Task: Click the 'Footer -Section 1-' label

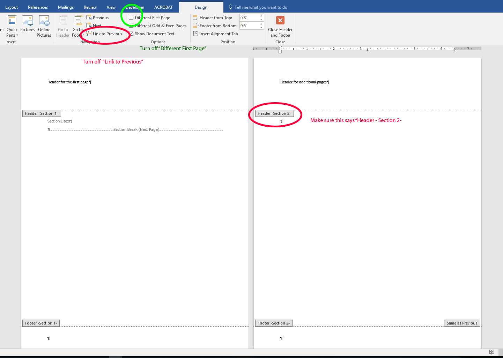Action: [41, 323]
